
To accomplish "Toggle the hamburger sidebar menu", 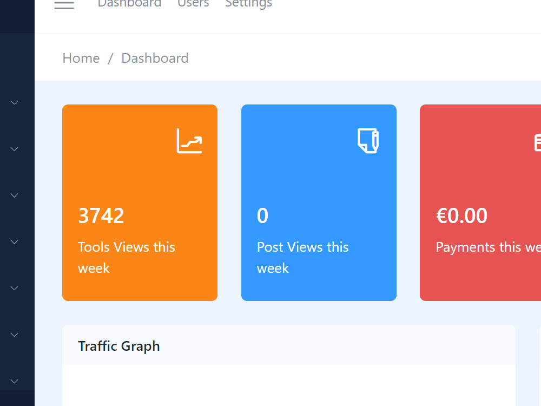I will [64, 4].
